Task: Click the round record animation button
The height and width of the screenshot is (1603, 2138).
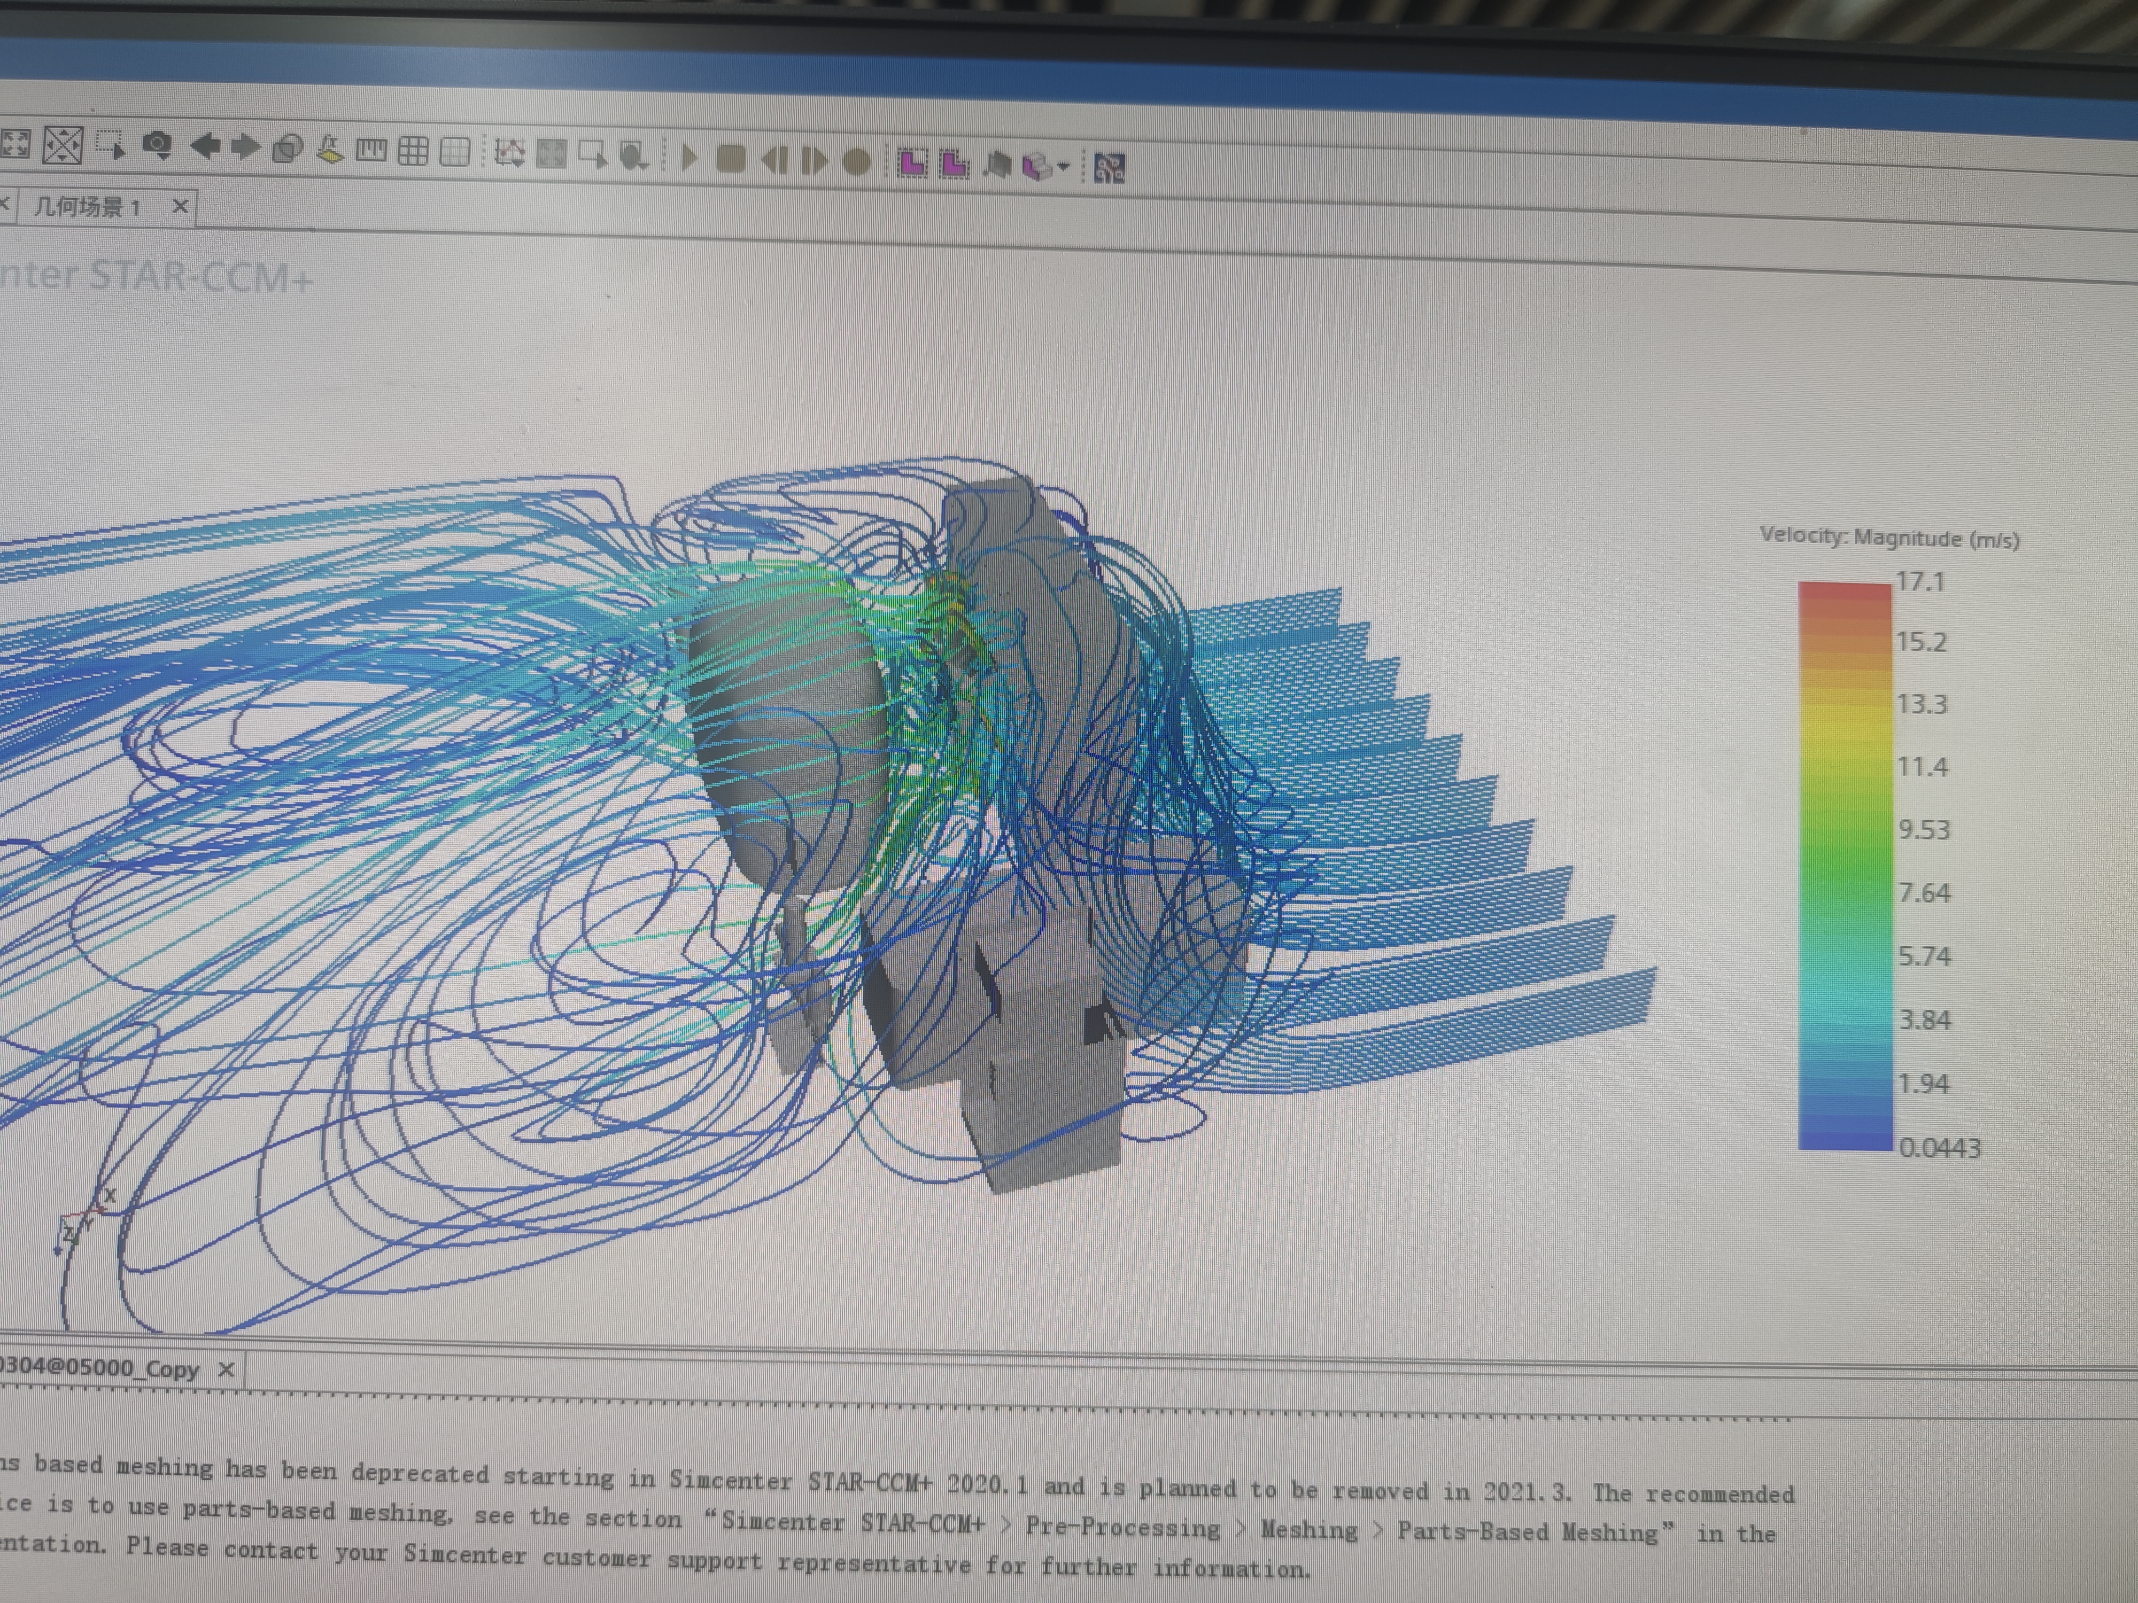Action: point(856,161)
